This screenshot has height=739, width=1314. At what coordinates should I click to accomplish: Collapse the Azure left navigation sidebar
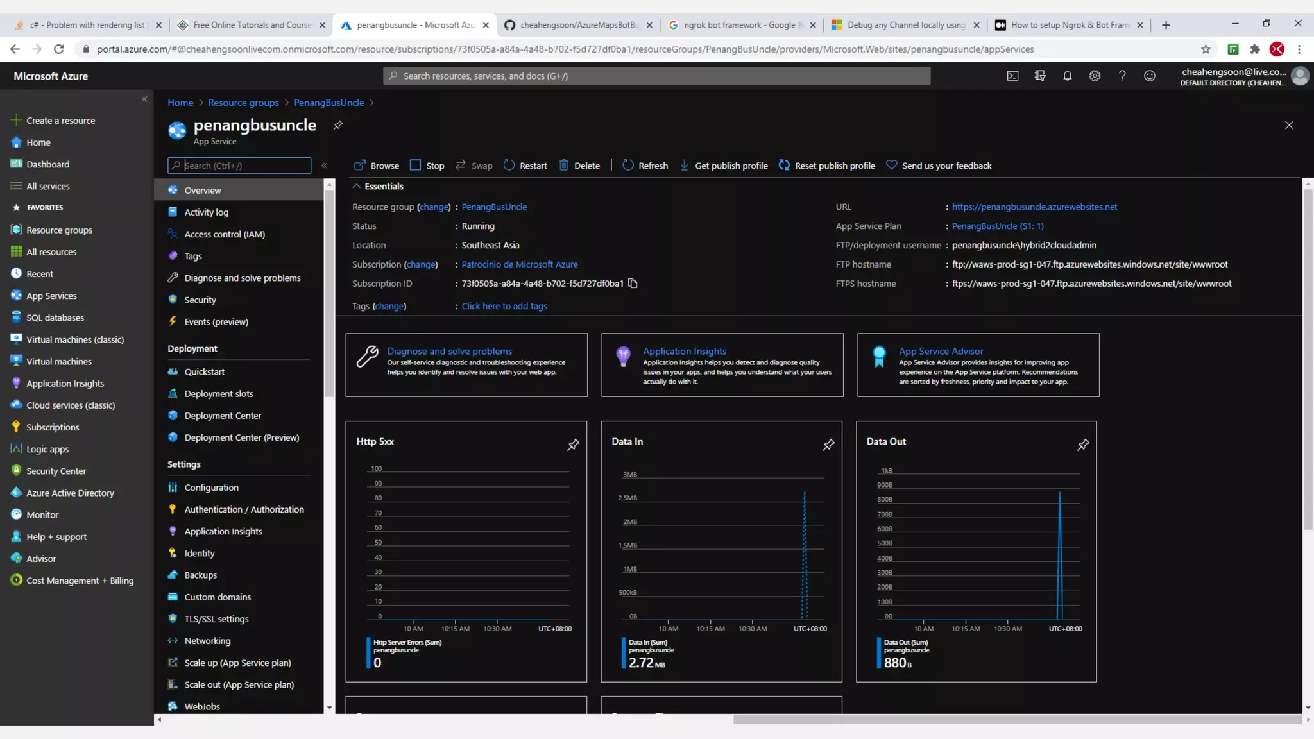(x=144, y=99)
